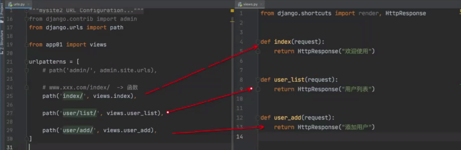Collapse the urlpatterns list at line 21
Image resolution: width=461 pixels, height=150 pixels.
(x=26, y=62)
